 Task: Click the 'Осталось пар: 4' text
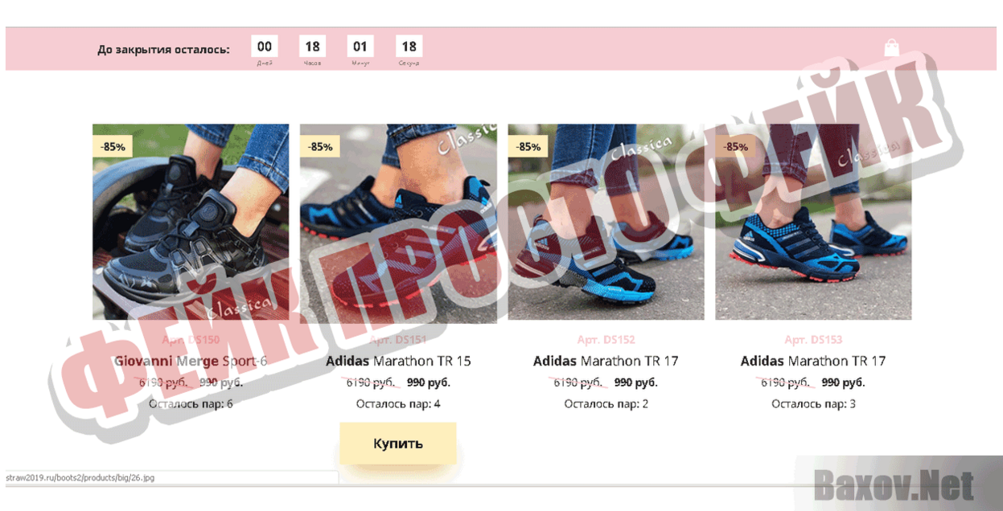point(398,403)
